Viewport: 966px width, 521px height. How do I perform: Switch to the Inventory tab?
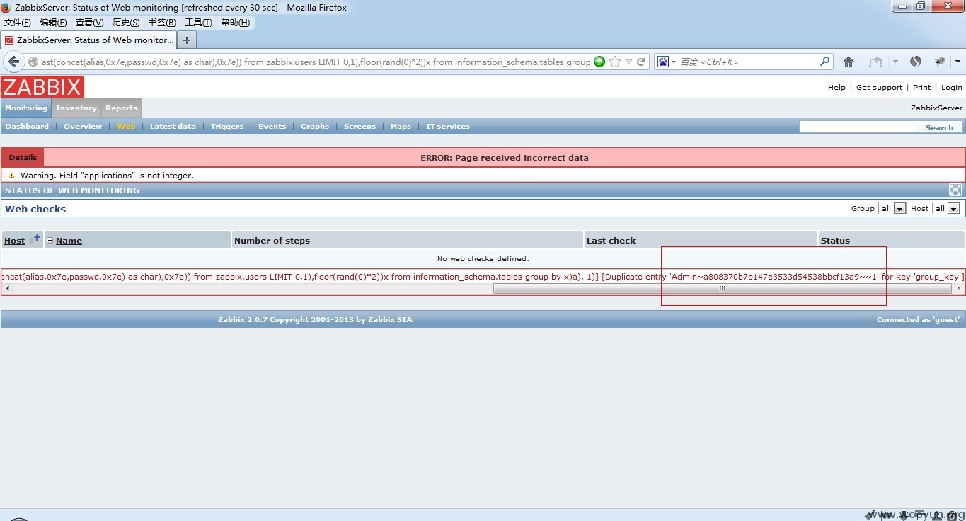76,108
